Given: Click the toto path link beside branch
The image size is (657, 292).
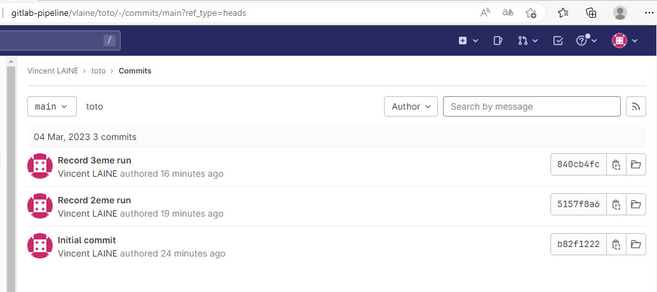Looking at the screenshot, I should tap(95, 106).
